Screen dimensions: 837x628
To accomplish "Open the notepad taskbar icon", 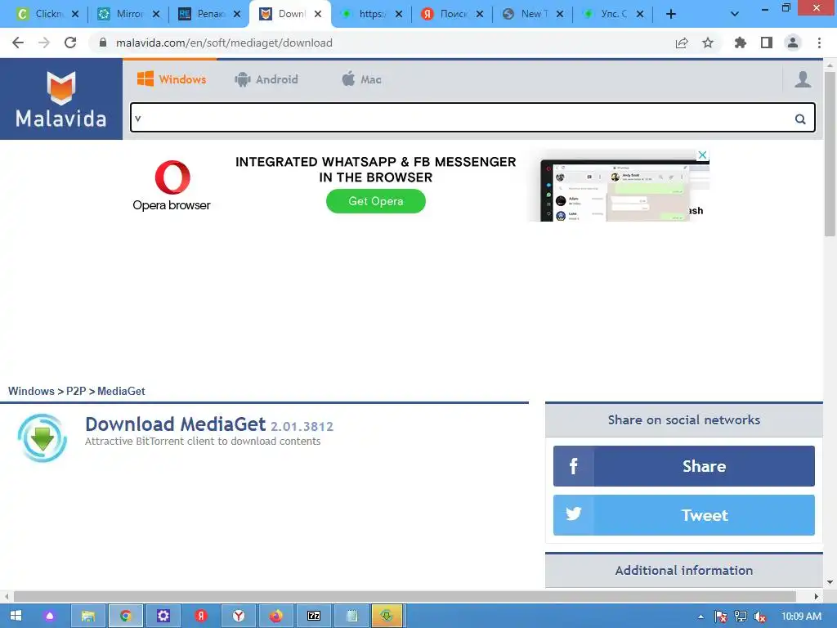I will coord(351,616).
